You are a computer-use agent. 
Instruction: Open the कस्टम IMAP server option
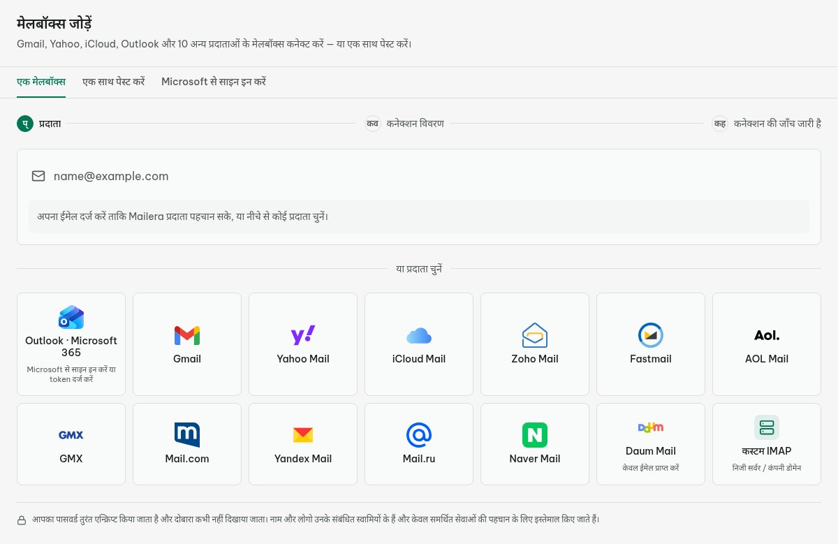767,444
